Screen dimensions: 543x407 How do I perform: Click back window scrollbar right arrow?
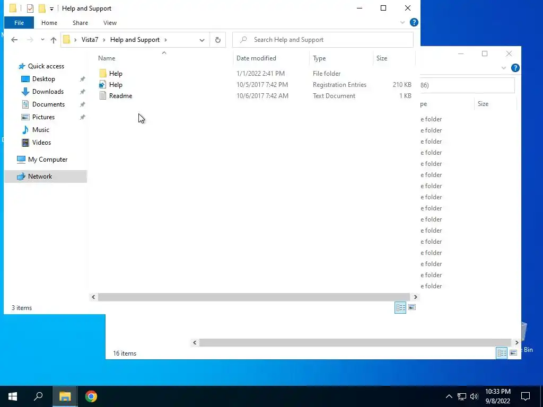click(x=516, y=343)
